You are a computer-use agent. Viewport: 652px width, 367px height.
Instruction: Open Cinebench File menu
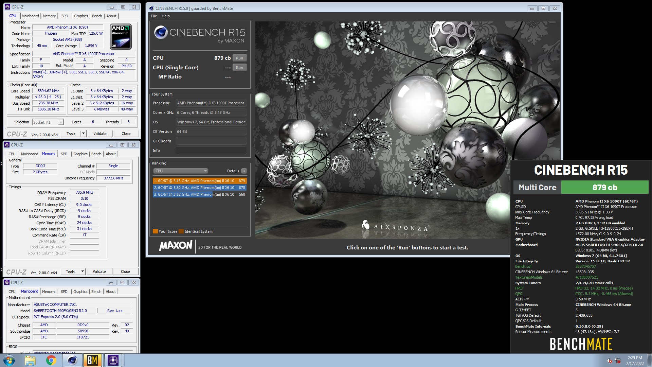point(154,16)
